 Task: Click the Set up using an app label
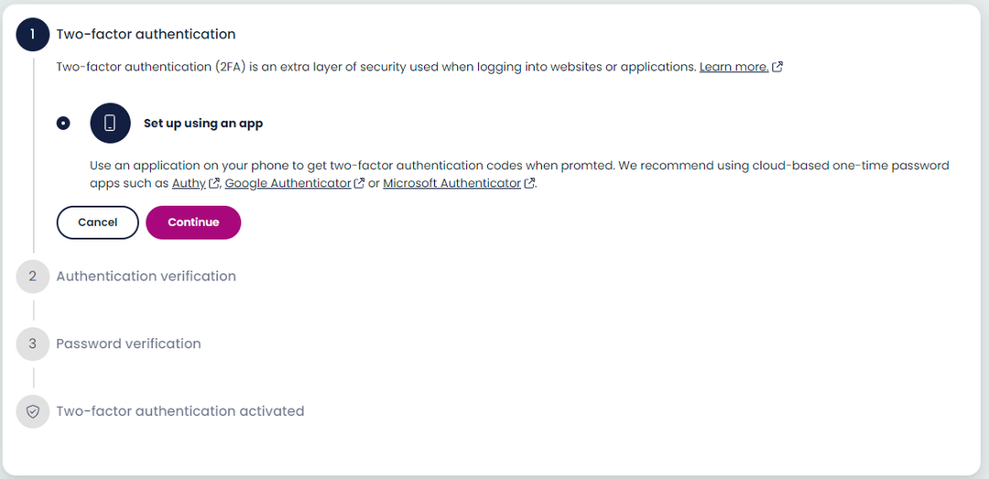coord(203,123)
